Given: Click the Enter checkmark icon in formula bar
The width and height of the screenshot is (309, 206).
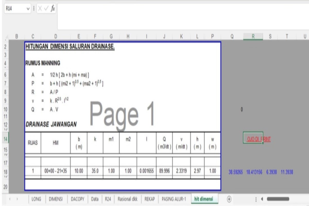Looking at the screenshot, I should (x=46, y=9).
